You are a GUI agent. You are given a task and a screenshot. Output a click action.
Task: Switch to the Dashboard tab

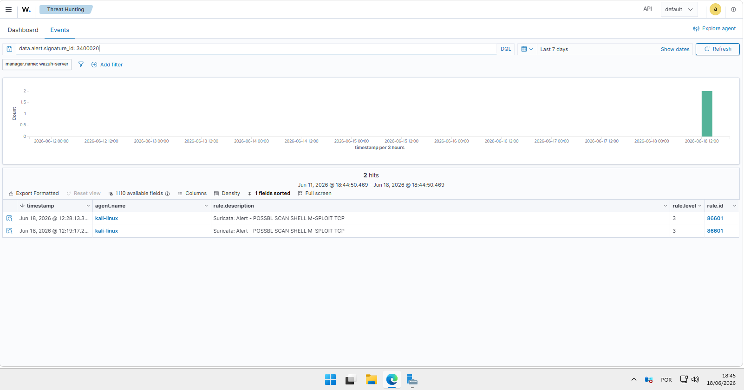(x=23, y=30)
